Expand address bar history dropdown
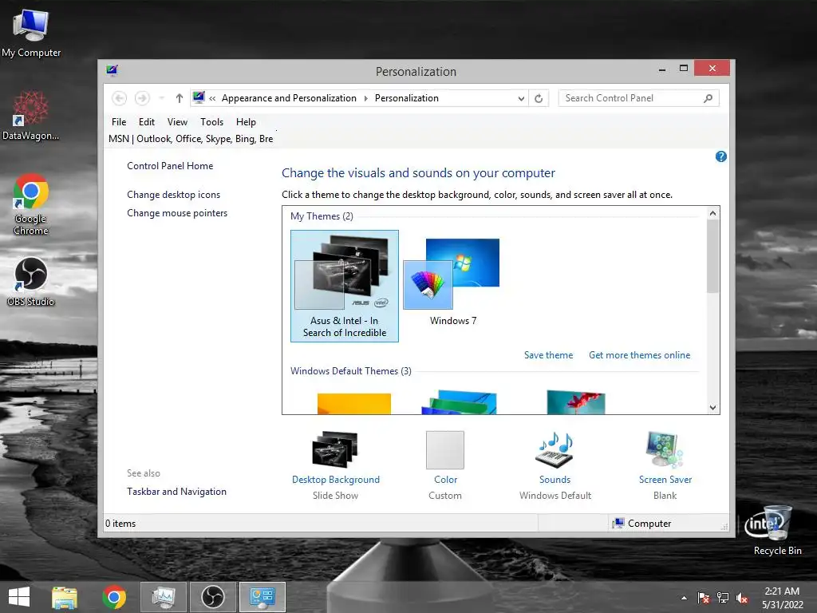 520,98
